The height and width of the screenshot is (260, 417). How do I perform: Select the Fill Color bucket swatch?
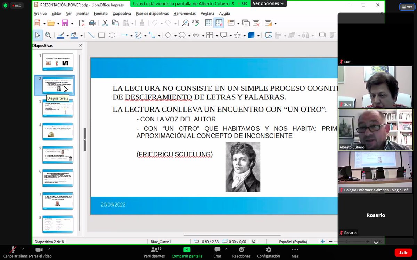pyautogui.click(x=74, y=35)
